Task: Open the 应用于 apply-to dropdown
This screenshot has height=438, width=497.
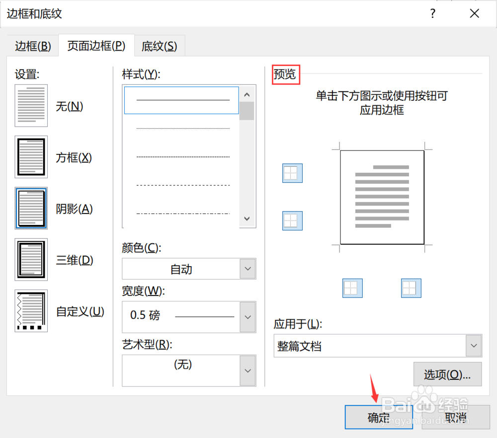Action: 473,346
